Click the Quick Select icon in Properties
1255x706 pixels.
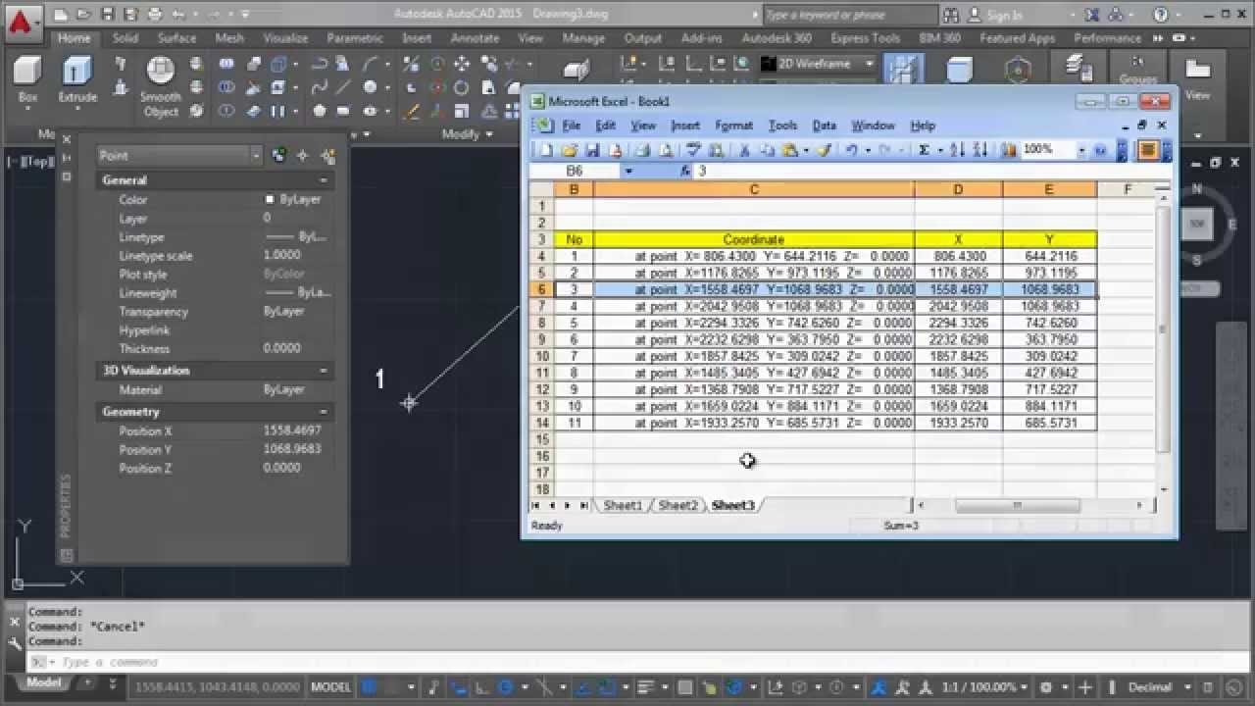point(327,155)
